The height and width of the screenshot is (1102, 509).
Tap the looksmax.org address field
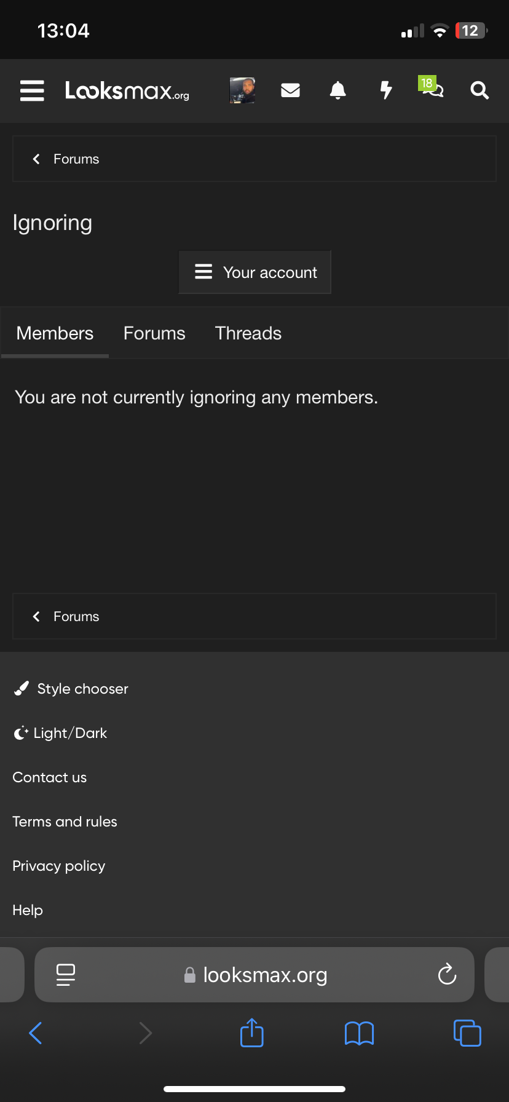254,975
